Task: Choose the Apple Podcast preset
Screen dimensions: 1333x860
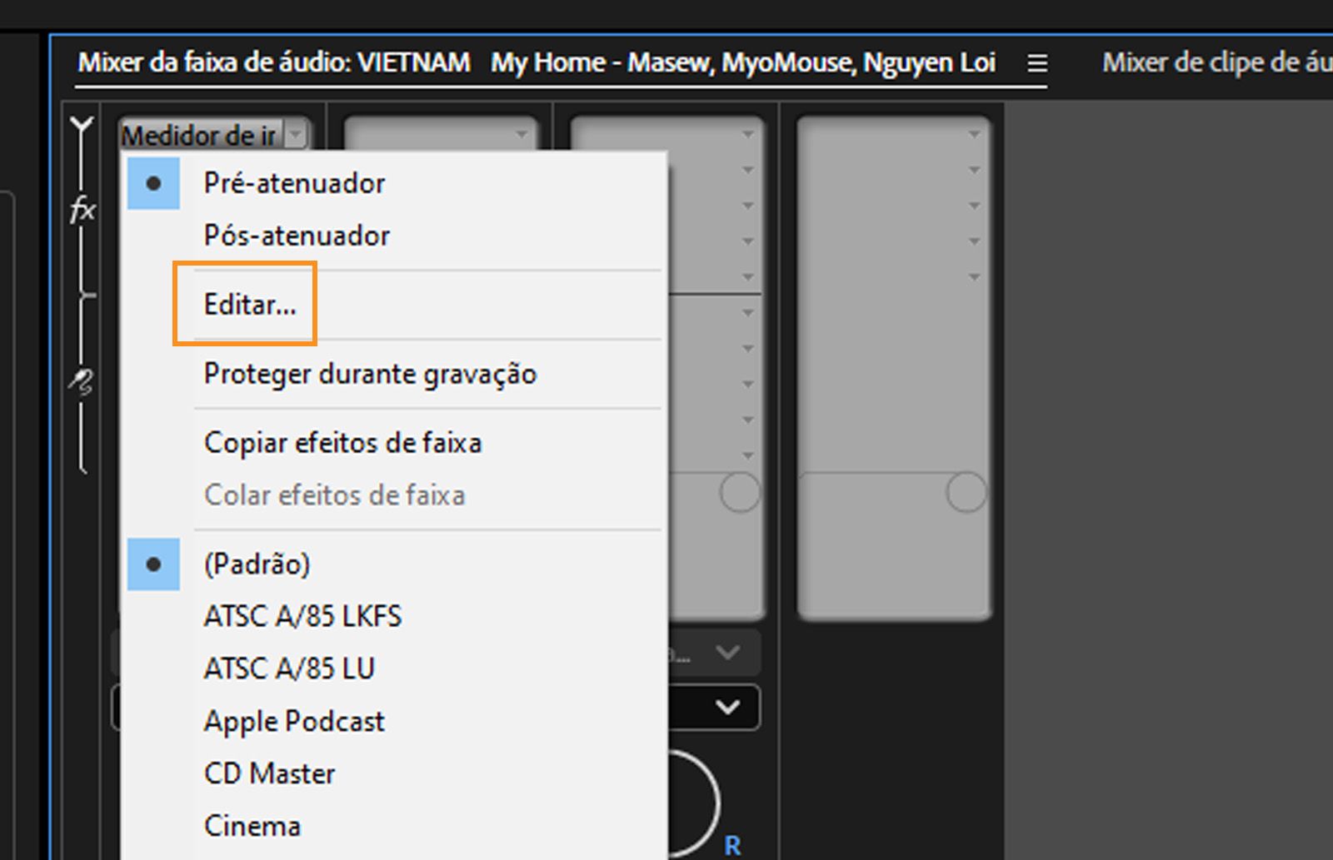Action: [294, 721]
